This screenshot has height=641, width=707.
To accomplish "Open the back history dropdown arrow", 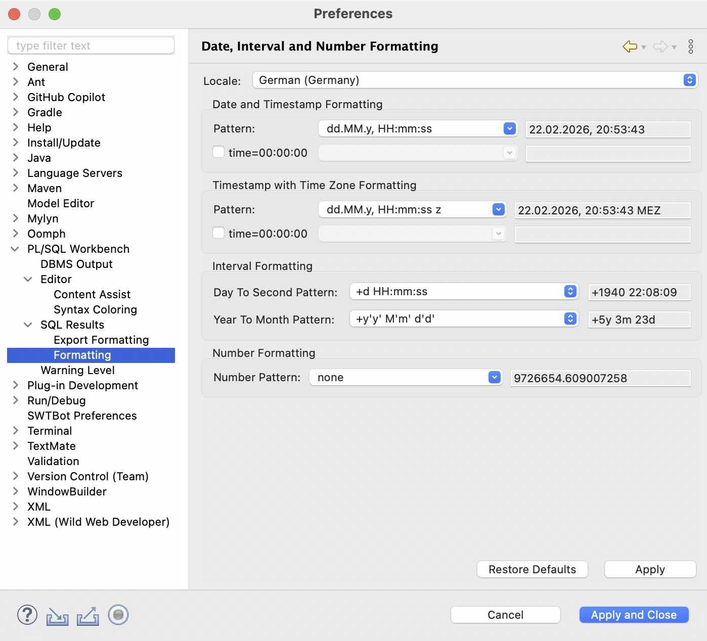I will click(x=644, y=48).
